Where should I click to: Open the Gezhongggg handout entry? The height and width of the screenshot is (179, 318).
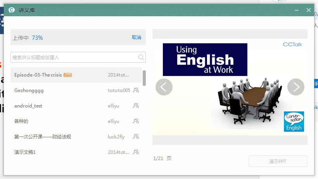[x=29, y=90]
